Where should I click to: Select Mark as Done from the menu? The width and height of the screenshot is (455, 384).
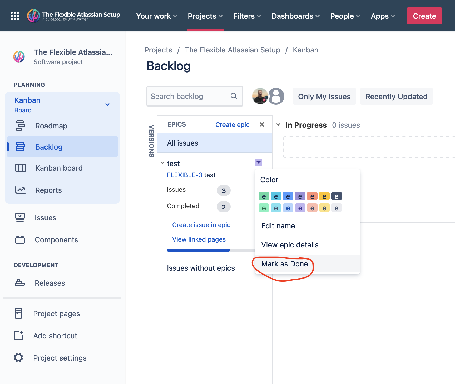coord(284,264)
